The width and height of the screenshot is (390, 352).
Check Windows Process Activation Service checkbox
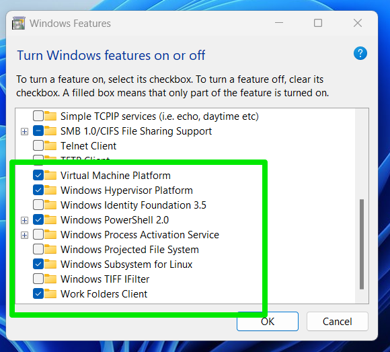(38, 234)
